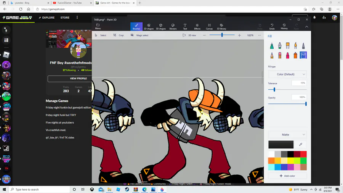Select the Text tool
The image size is (343, 193).
coord(185,27)
